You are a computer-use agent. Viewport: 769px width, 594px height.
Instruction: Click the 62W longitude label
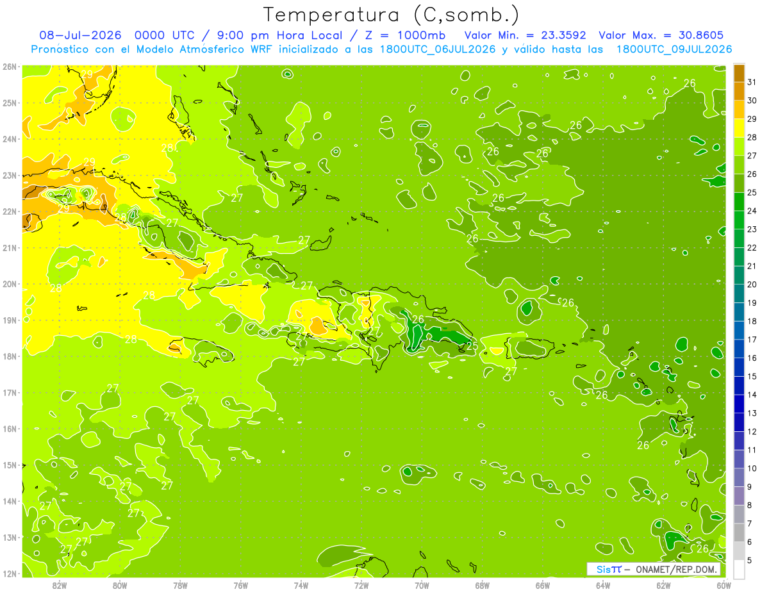click(x=663, y=585)
